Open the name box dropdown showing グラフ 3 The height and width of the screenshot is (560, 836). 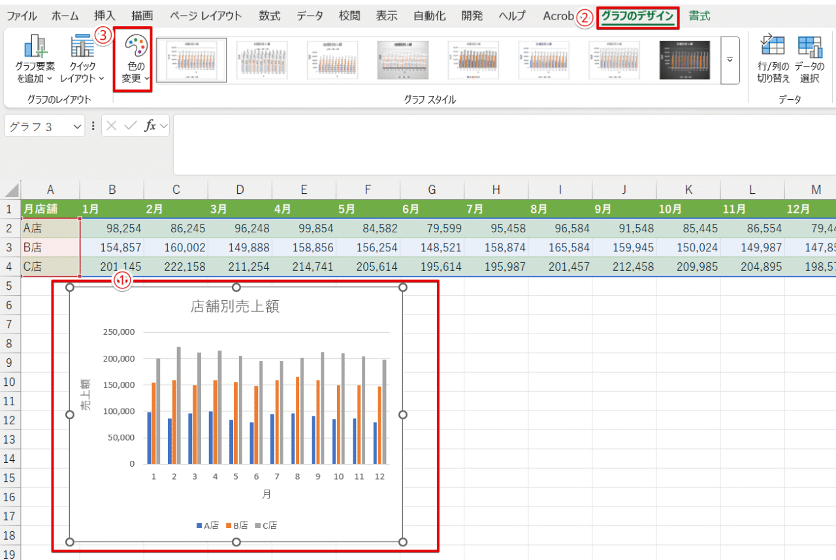point(78,126)
